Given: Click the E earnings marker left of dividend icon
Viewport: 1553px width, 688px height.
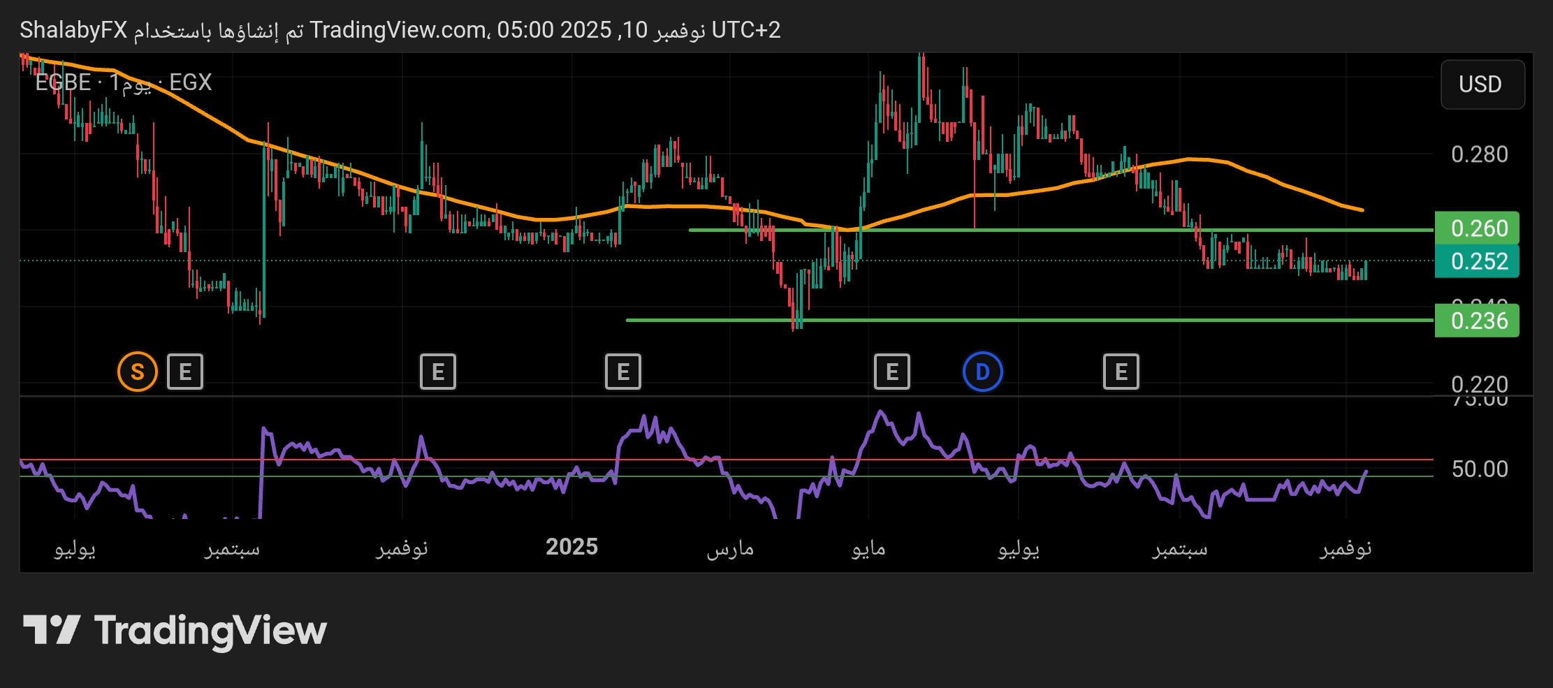Looking at the screenshot, I should pos(891,372).
